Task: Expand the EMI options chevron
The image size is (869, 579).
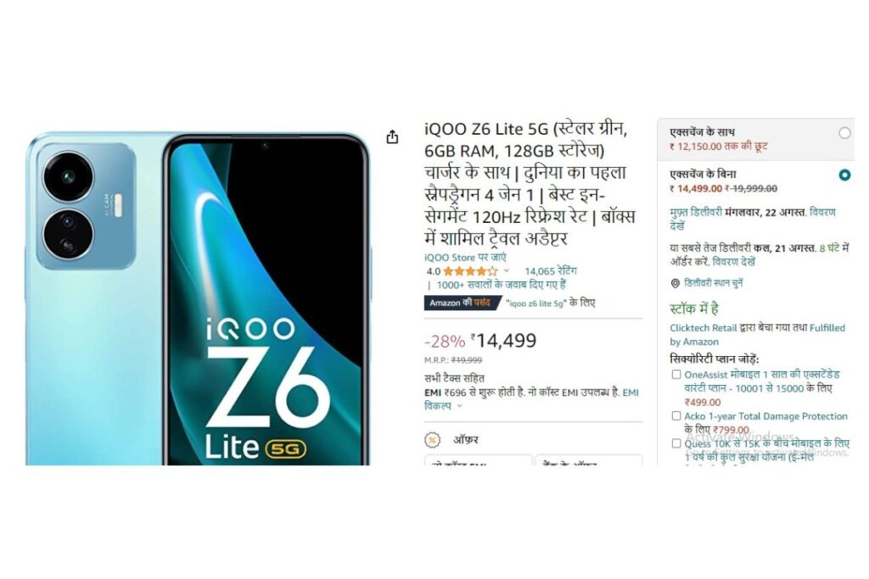Action: click(x=459, y=406)
